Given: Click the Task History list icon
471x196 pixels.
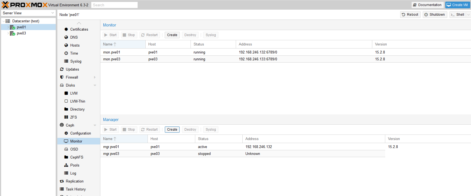Looking at the screenshot, I should point(62,189).
